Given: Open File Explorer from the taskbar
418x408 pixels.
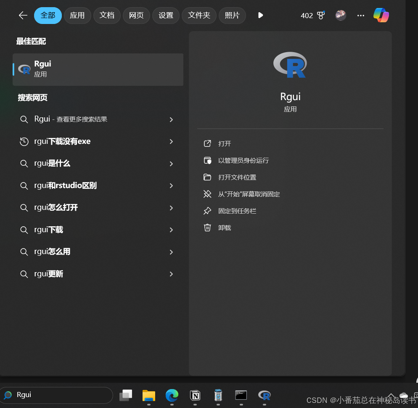Looking at the screenshot, I should tap(148, 396).
